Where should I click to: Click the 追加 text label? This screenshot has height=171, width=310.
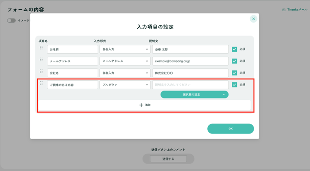tap(148, 105)
